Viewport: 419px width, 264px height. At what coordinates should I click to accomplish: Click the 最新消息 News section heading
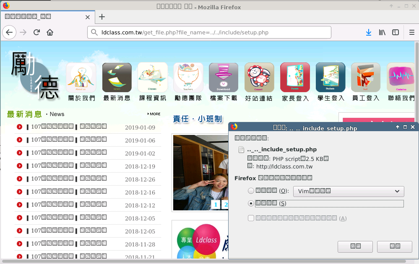(x=36, y=114)
